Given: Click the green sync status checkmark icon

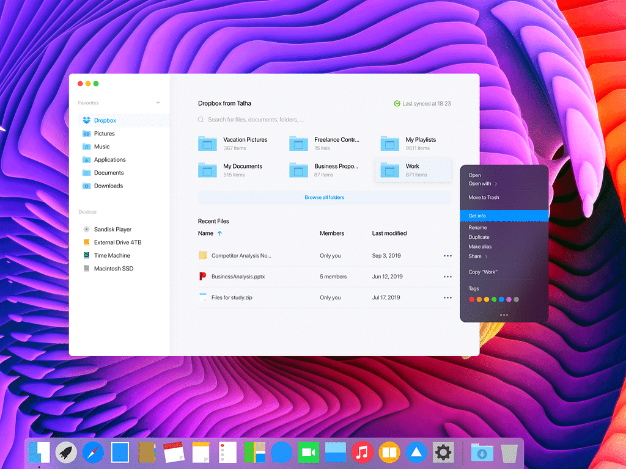Looking at the screenshot, I should [x=397, y=104].
